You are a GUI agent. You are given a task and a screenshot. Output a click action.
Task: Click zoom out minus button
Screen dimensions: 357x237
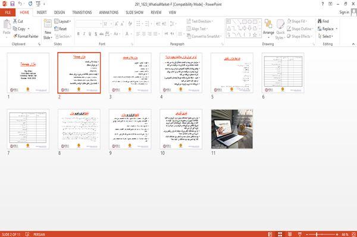pyautogui.click(x=307, y=234)
